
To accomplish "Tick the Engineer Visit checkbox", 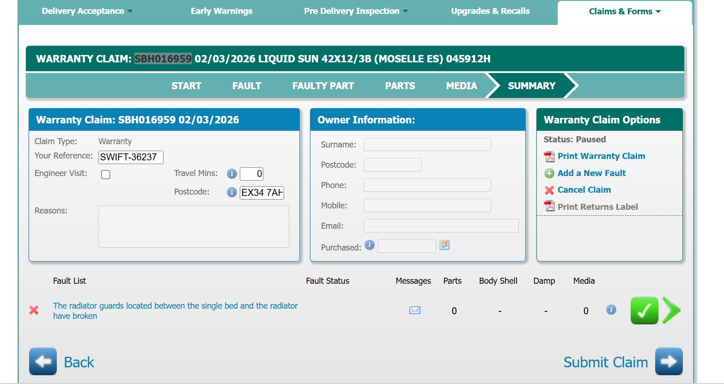I will (x=106, y=174).
